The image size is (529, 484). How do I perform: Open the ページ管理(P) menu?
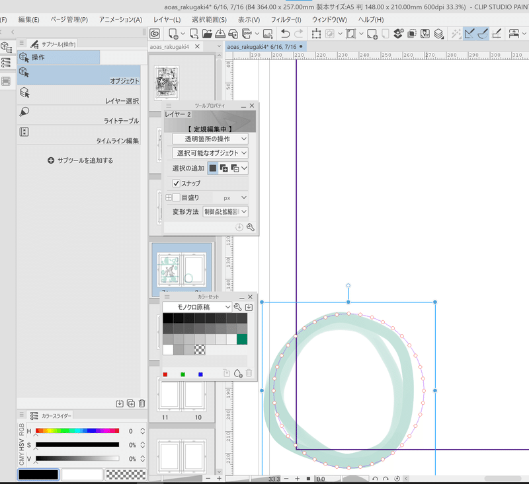click(69, 20)
